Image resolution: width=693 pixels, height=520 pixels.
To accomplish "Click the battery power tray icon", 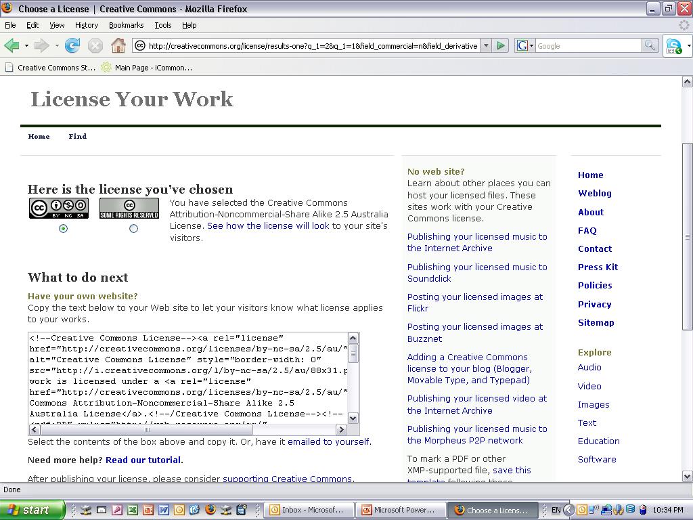I will [643, 510].
